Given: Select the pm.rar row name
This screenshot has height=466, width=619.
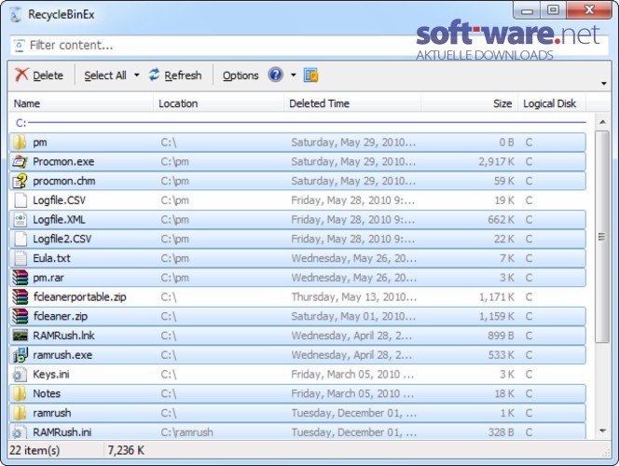Looking at the screenshot, I should (x=48, y=278).
